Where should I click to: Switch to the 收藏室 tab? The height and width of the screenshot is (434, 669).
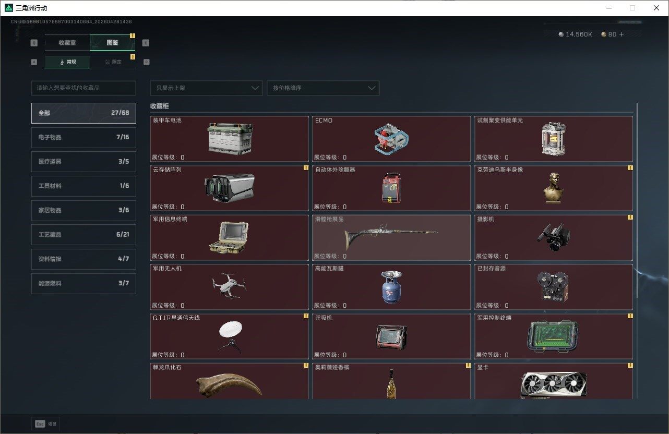coord(67,43)
